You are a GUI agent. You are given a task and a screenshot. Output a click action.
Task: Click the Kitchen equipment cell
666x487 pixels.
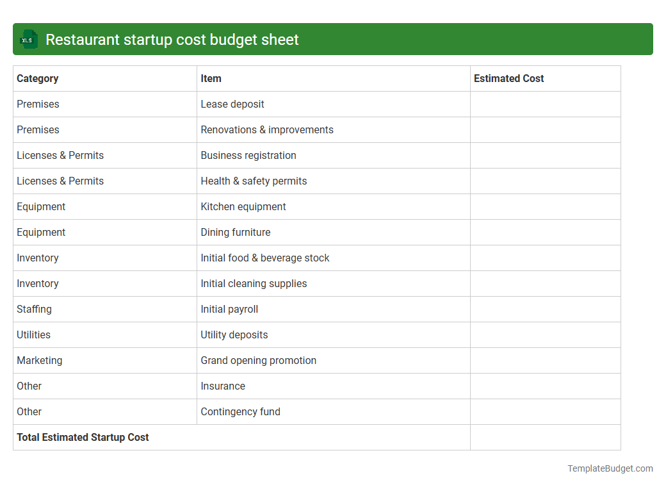[243, 206]
